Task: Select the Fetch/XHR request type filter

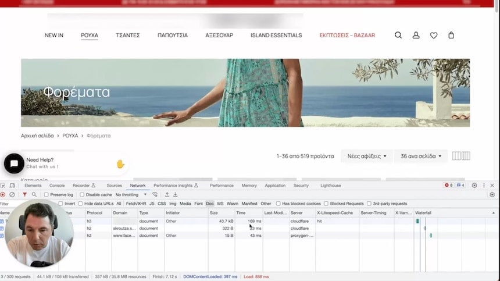Action: tap(135, 204)
